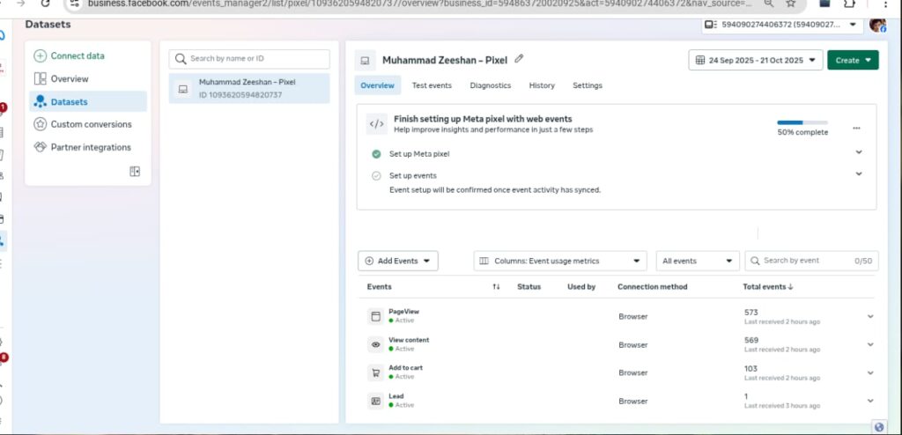Expand the Set up Meta pixel step
The image size is (902, 435).
858,152
